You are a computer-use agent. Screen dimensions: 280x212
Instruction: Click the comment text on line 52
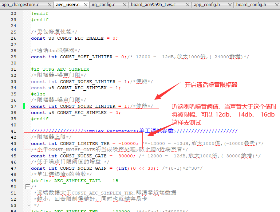[91, 199]
